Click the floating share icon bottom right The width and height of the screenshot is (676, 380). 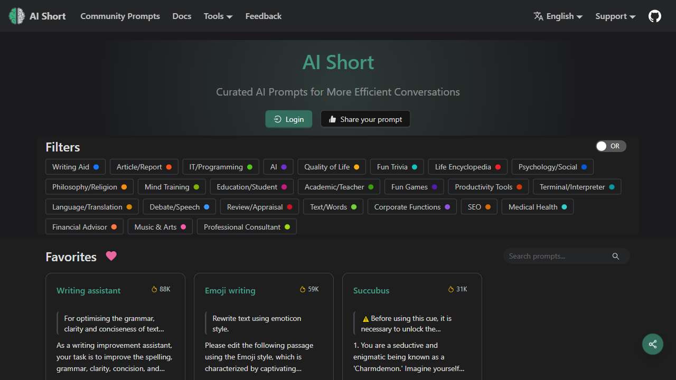[x=652, y=344]
